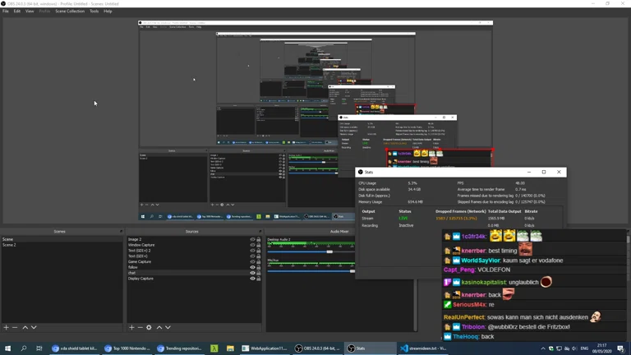Show hidden system tray icons

tap(543, 348)
